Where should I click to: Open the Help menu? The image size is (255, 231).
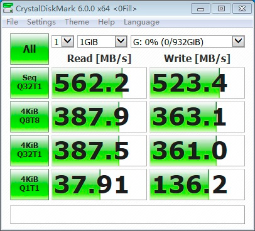point(106,22)
